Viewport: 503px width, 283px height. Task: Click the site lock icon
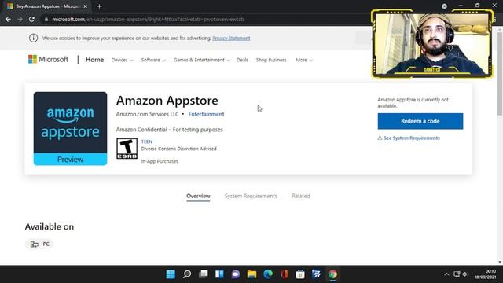tap(46, 19)
